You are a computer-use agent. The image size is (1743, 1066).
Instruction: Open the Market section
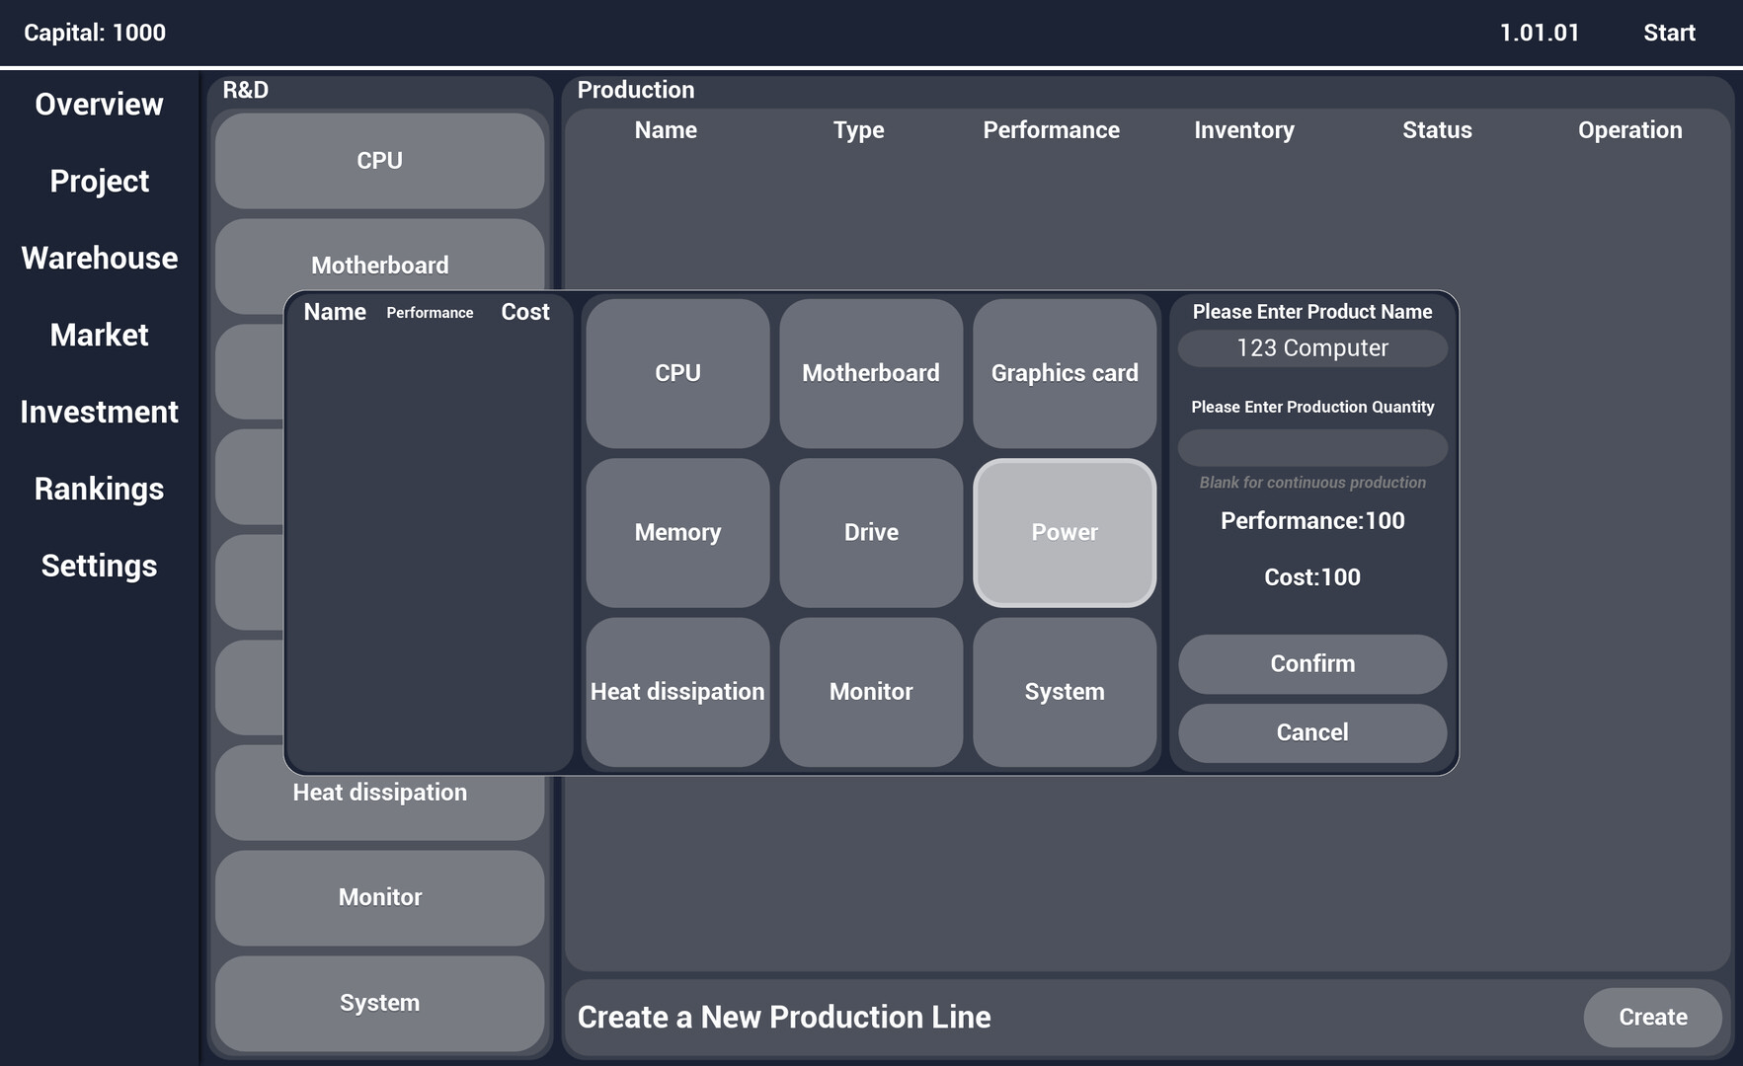point(99,336)
